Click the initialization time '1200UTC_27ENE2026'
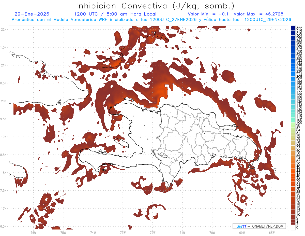305x236 pixels. coord(173,20)
